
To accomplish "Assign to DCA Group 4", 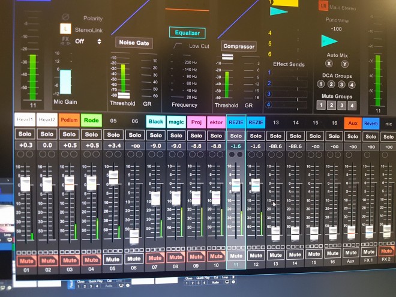I will pos(352,85).
